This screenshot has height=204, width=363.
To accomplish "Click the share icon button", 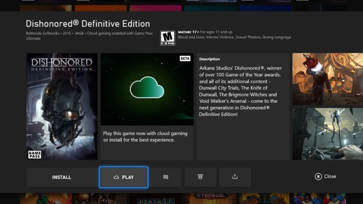I will pos(235,177).
